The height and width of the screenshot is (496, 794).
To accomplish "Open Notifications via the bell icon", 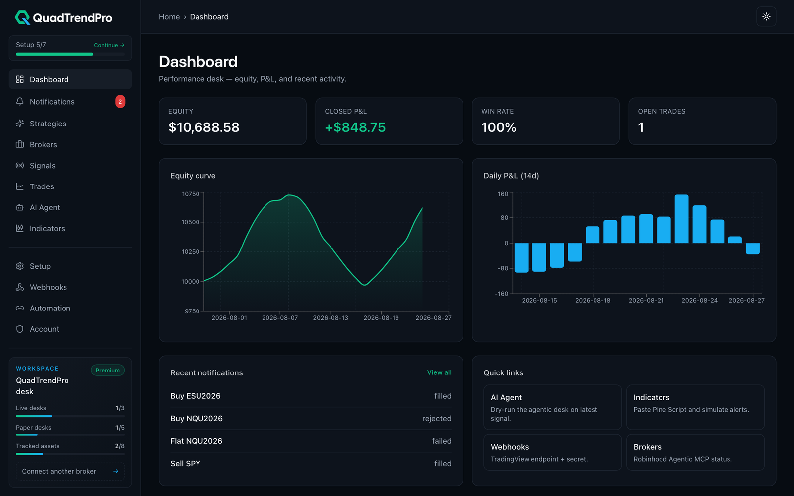I will click(x=20, y=101).
